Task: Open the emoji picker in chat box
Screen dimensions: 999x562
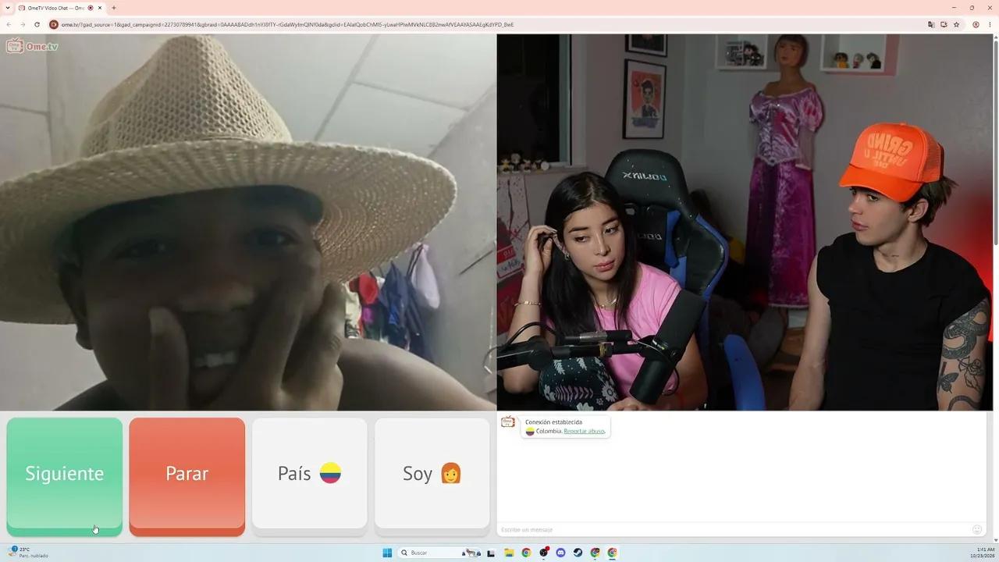Action: pyautogui.click(x=977, y=529)
